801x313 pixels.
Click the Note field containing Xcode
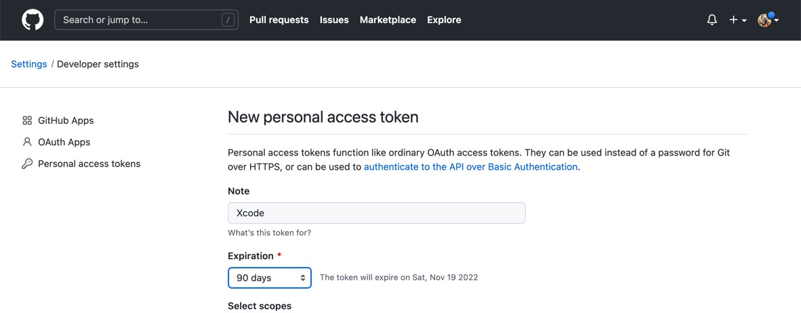377,213
